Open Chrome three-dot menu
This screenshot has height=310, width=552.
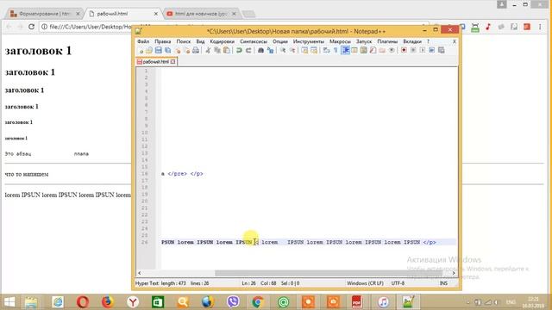click(x=540, y=27)
